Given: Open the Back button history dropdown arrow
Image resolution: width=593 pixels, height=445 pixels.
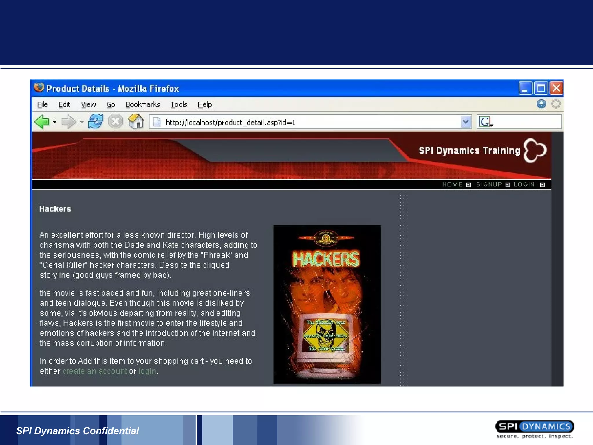Looking at the screenshot, I should tap(55, 122).
